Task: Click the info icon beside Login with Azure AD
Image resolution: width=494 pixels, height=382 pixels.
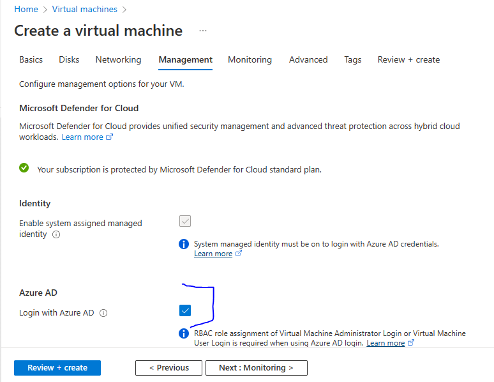Action: pyautogui.click(x=103, y=313)
